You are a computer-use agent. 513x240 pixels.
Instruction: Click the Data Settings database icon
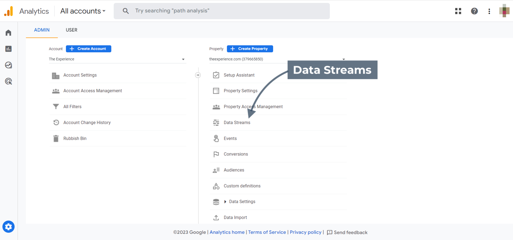click(x=216, y=202)
